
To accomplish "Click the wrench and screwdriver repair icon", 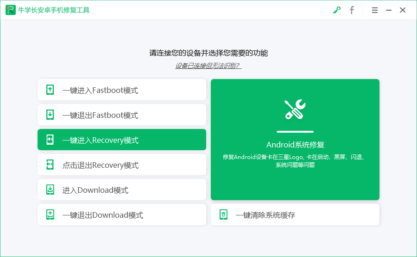I will tap(295, 110).
